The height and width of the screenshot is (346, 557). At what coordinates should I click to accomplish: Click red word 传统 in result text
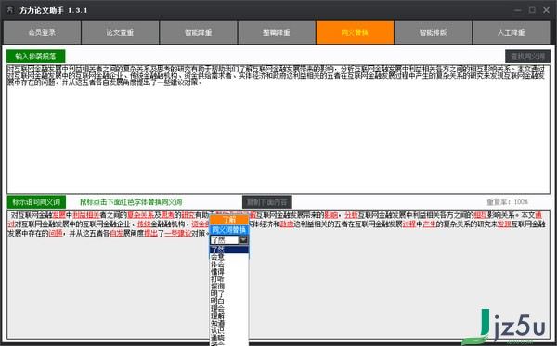tap(144, 224)
